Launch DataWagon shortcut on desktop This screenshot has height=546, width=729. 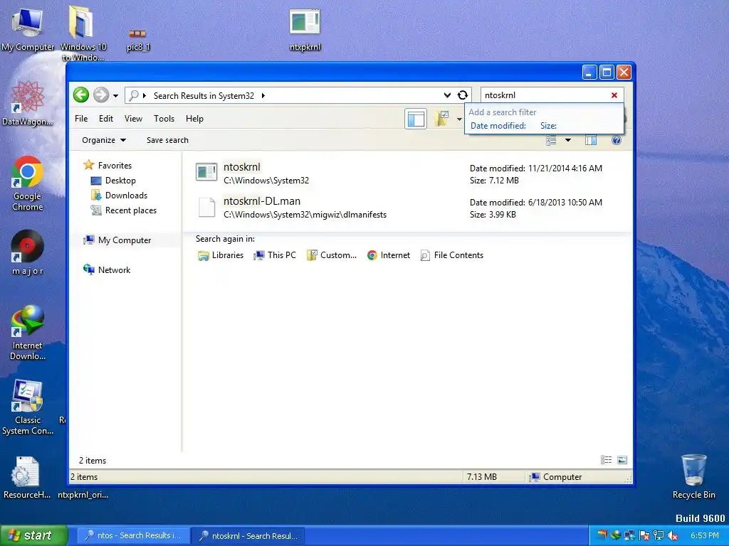[28, 103]
